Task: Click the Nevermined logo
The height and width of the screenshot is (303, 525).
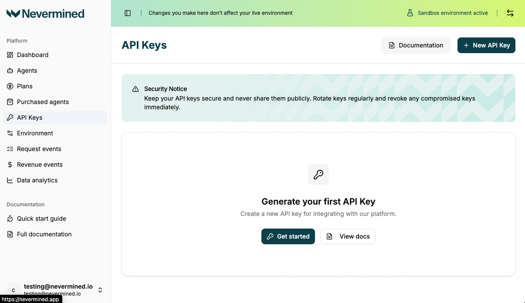Action: pyautogui.click(x=45, y=13)
